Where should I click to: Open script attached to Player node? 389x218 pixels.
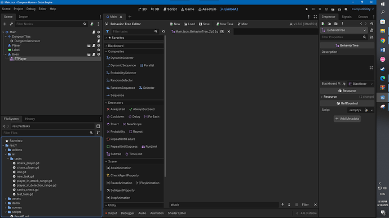[x=94, y=46]
